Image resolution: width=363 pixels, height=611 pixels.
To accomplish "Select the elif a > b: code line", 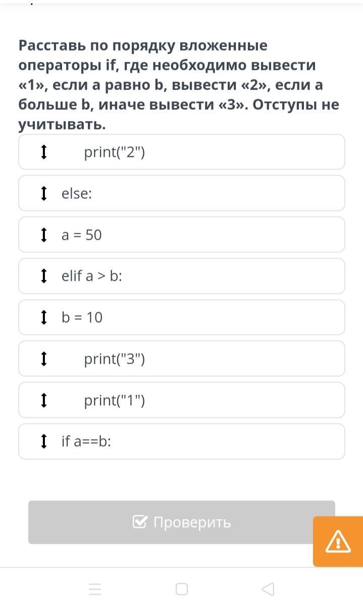I will click(92, 277).
